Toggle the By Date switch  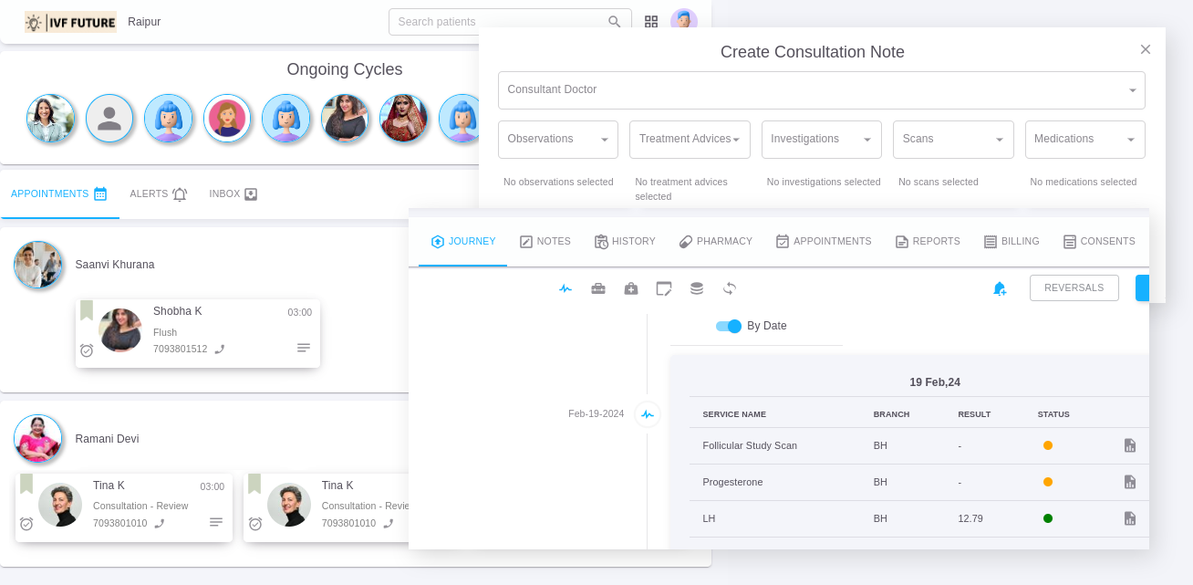click(729, 326)
